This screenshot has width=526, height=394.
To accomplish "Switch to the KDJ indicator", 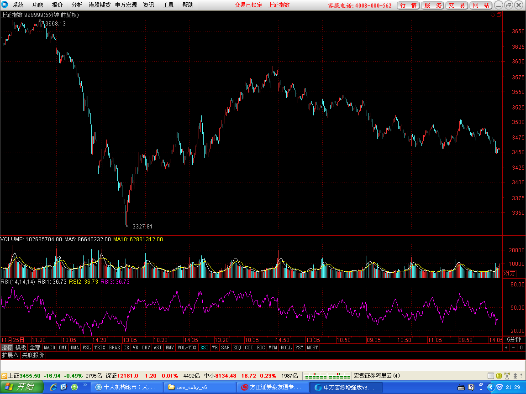I will pyautogui.click(x=237, y=347).
